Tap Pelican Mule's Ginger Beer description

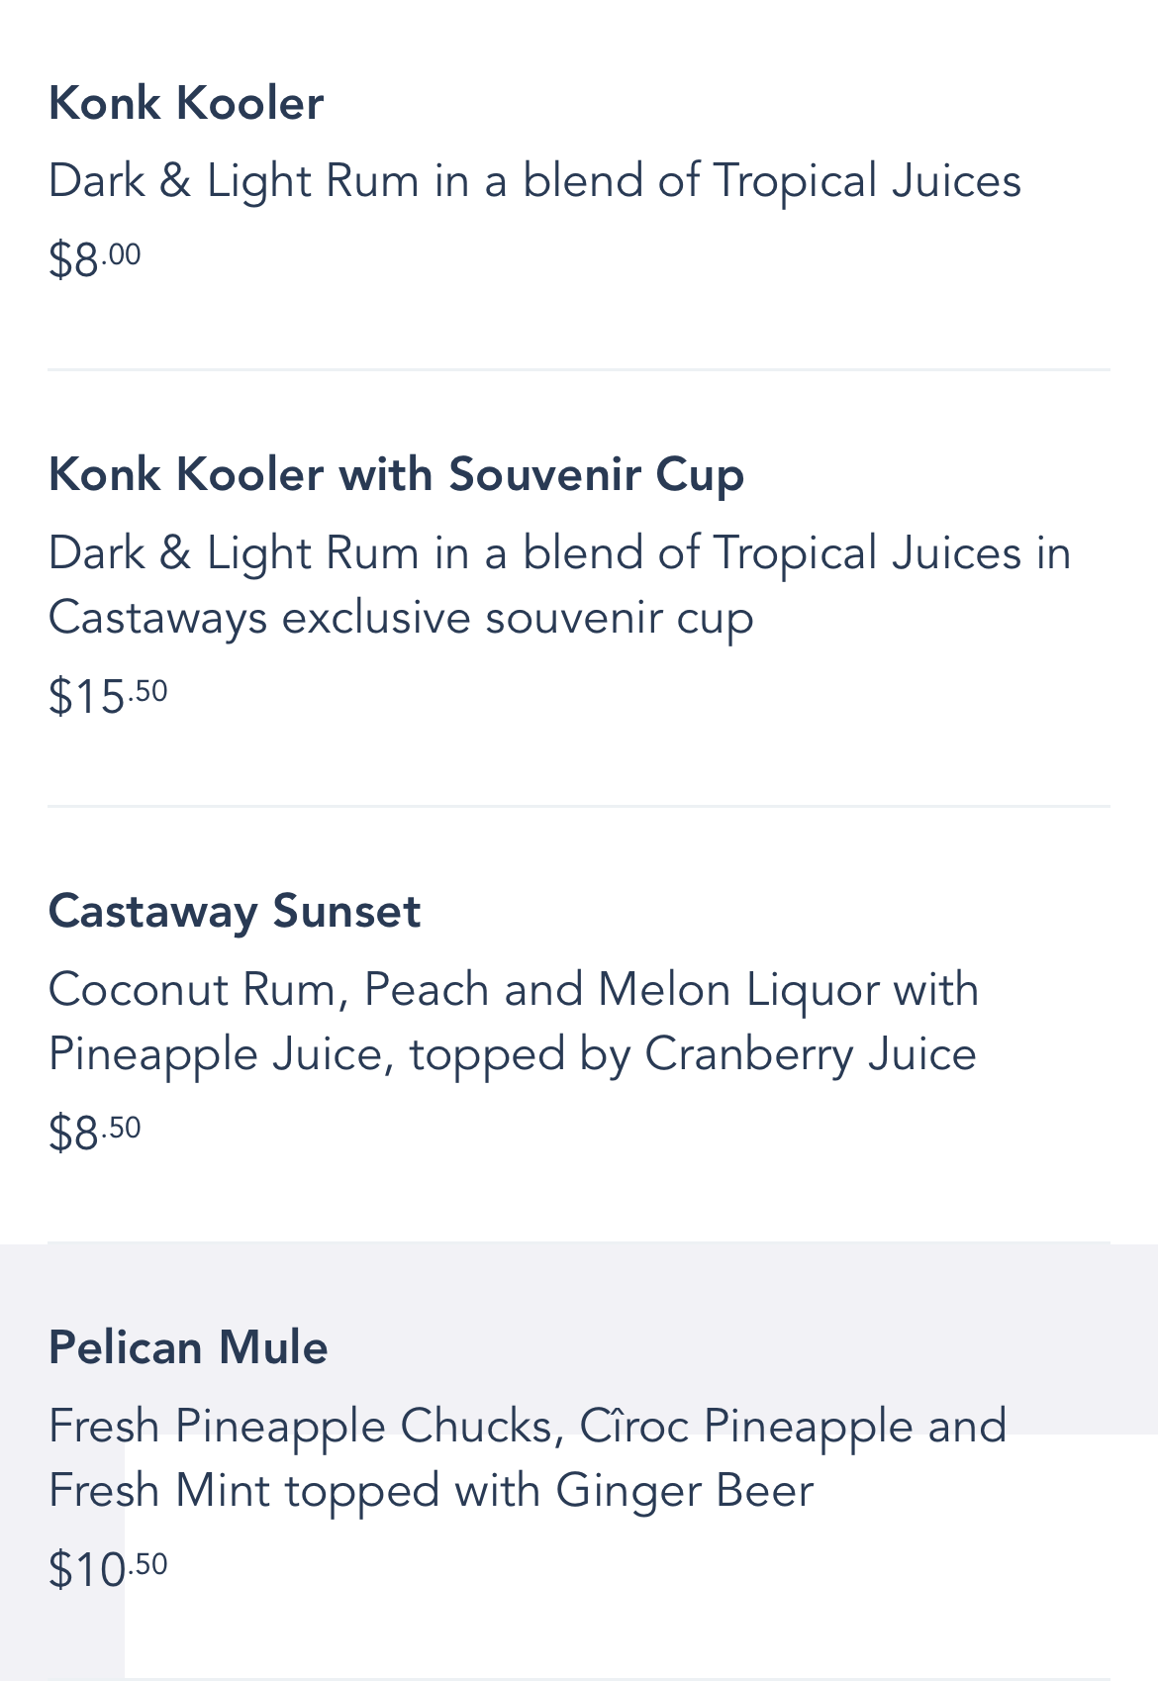coord(529,1458)
